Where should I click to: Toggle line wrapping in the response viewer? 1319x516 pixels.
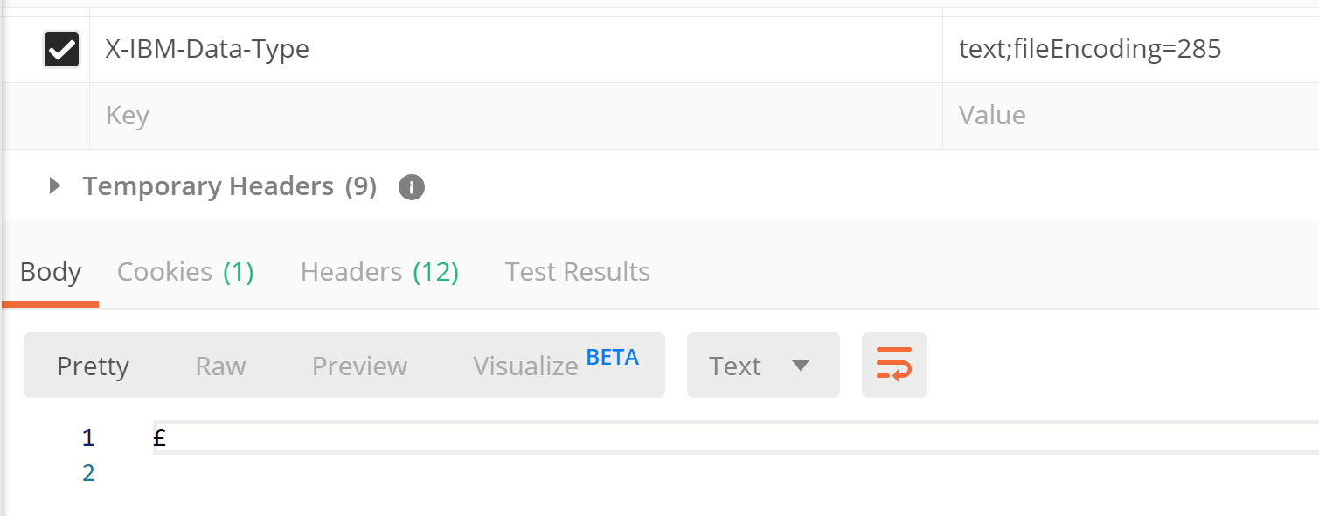click(x=893, y=365)
